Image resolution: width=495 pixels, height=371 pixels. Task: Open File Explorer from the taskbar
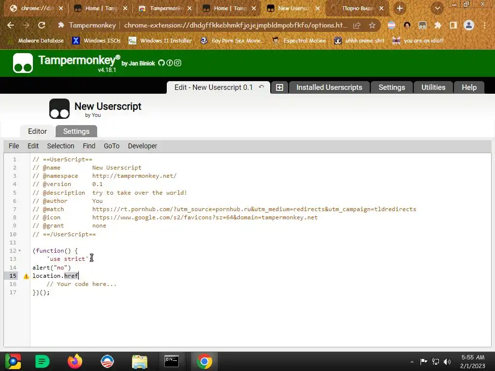tap(140, 361)
